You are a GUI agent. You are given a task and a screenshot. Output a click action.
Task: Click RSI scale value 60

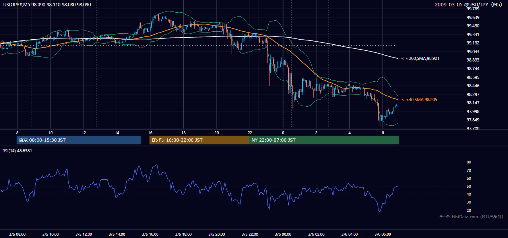(x=469, y=178)
